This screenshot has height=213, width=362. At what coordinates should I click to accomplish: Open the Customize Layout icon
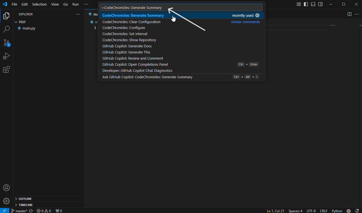tap(299, 4)
